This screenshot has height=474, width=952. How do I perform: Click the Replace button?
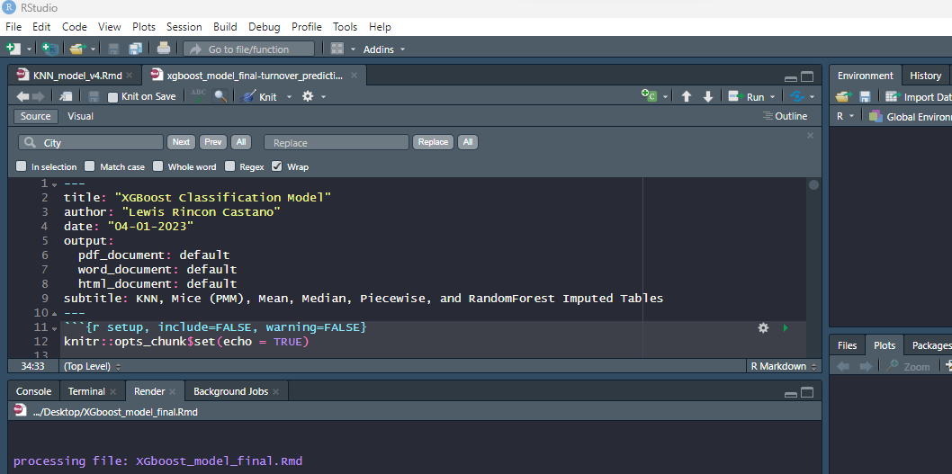point(434,142)
